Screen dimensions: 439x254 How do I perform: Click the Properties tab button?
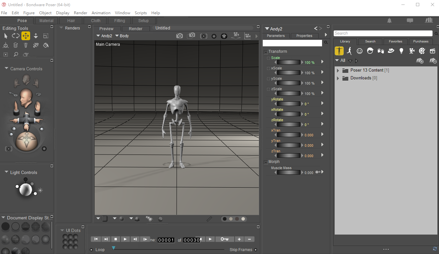(x=304, y=36)
